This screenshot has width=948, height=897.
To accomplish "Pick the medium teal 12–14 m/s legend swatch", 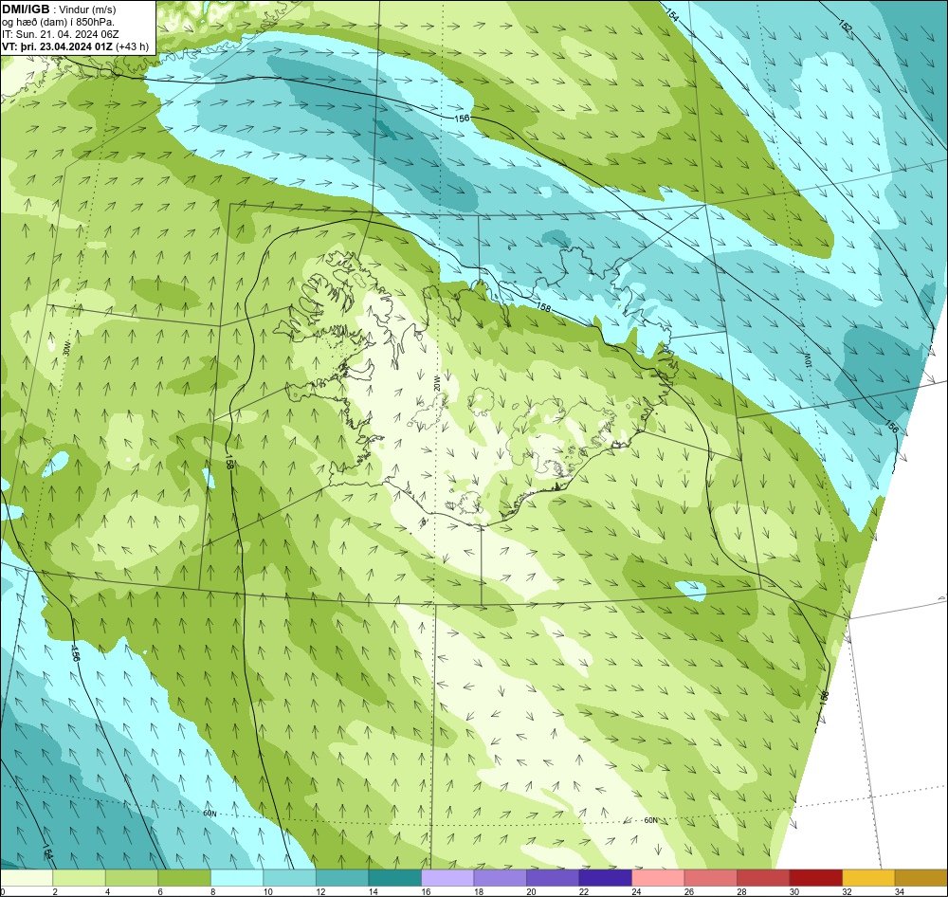I will (342, 878).
